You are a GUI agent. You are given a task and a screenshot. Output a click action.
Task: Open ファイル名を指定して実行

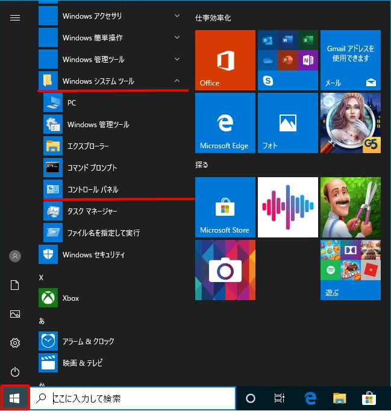point(116,233)
